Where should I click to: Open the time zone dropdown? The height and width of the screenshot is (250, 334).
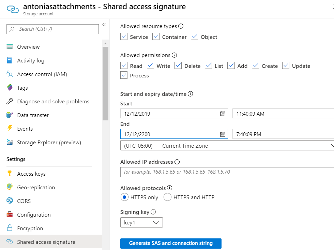[x=227, y=146]
